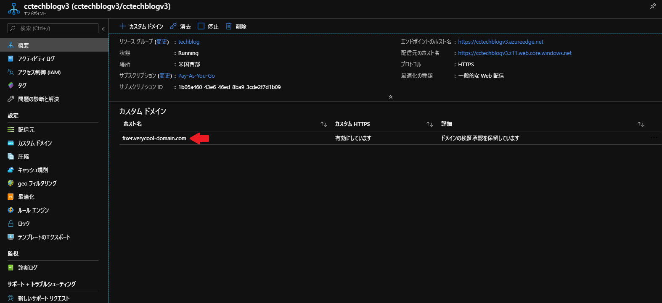The height and width of the screenshot is (303, 662).
Task: Collapse the sidebar with the double chevron
Action: tap(103, 29)
